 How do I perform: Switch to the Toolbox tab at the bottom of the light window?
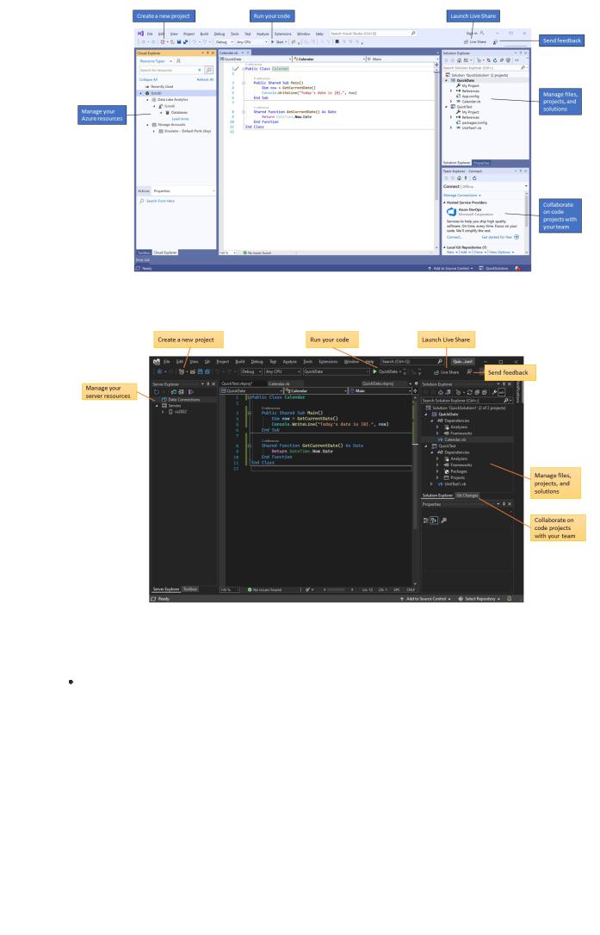coord(144,252)
